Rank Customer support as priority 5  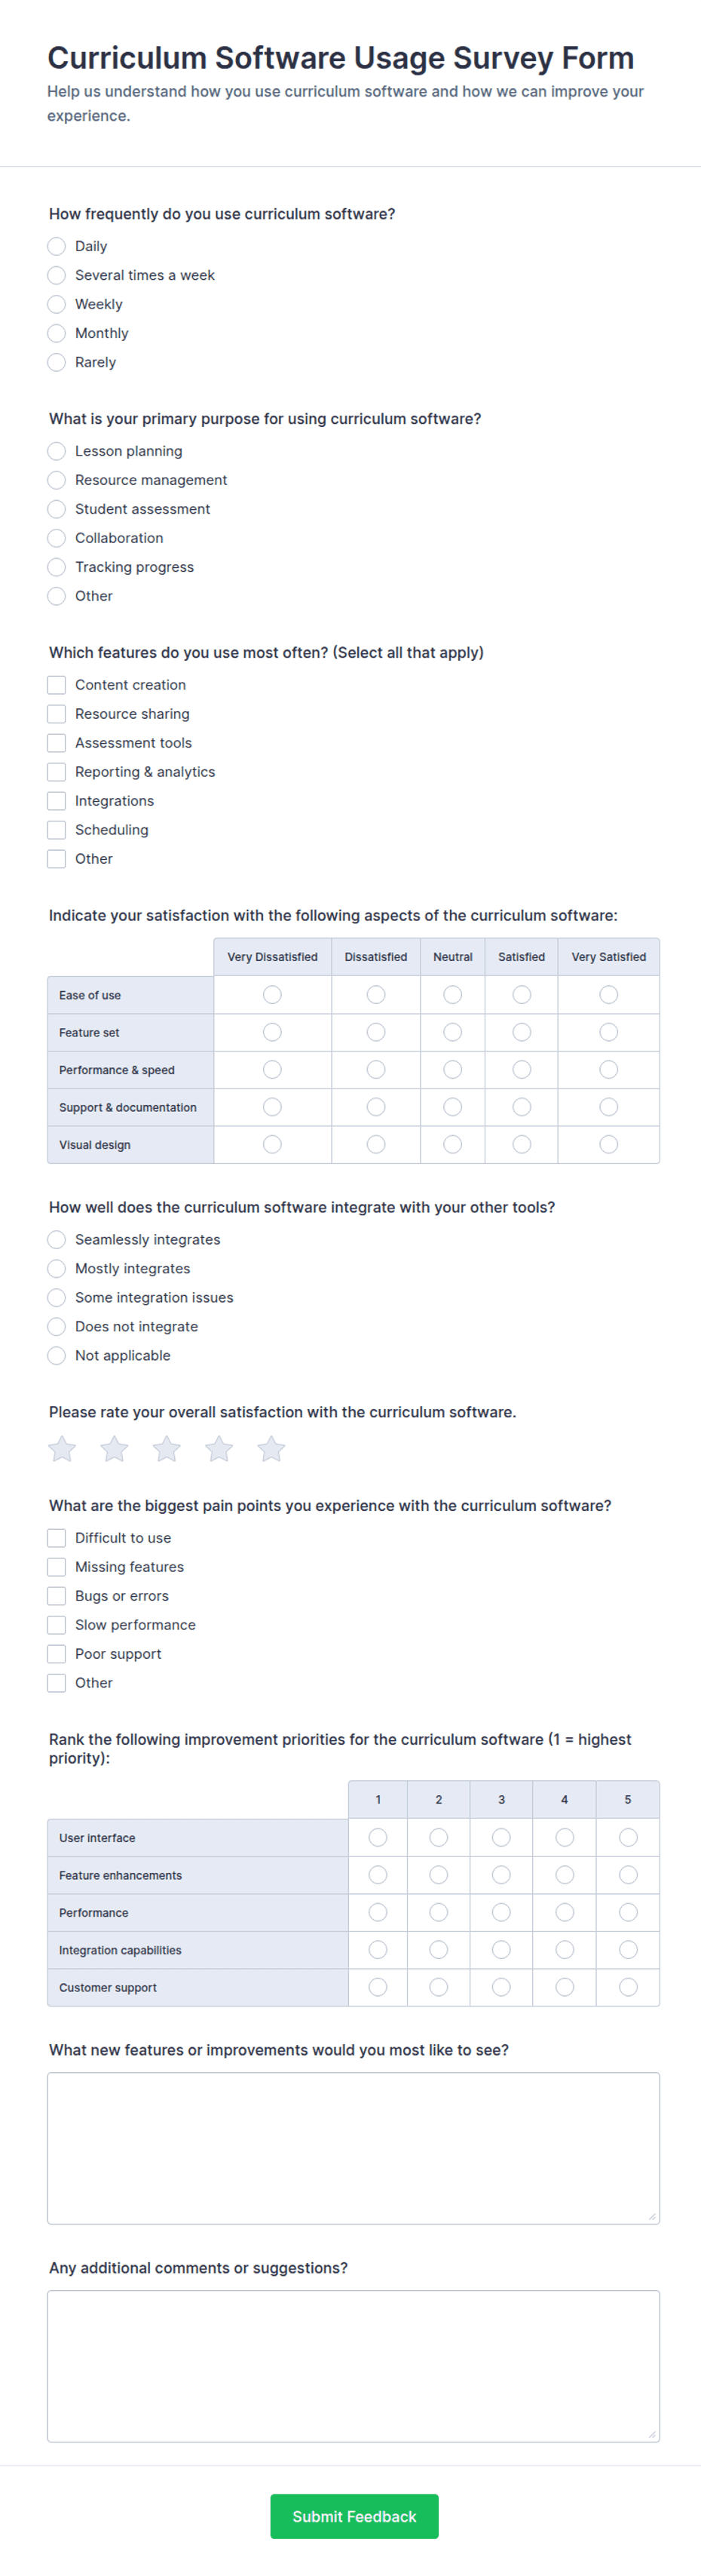[627, 1987]
